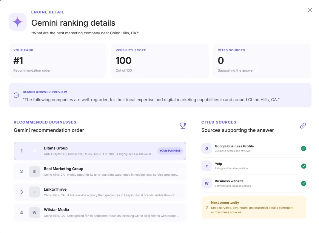The width and height of the screenshot is (319, 233).
Task: Click the B avatar for Beal Marketing Group
Action: (34, 172)
